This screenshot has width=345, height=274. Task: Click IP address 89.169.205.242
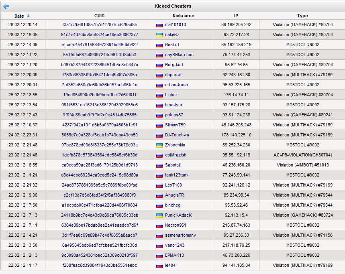pyautogui.click(x=236, y=24)
